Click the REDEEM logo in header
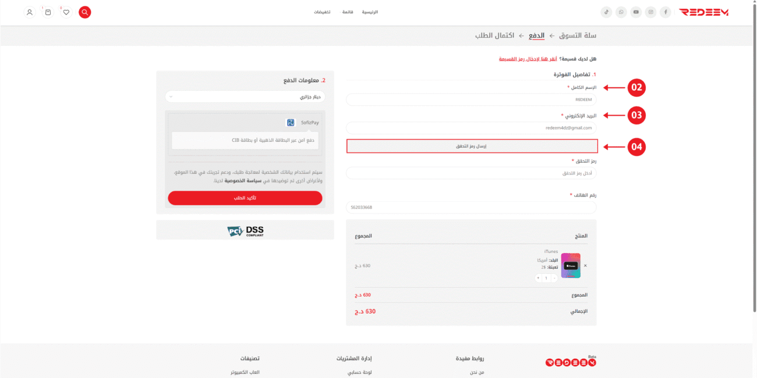 703,12
